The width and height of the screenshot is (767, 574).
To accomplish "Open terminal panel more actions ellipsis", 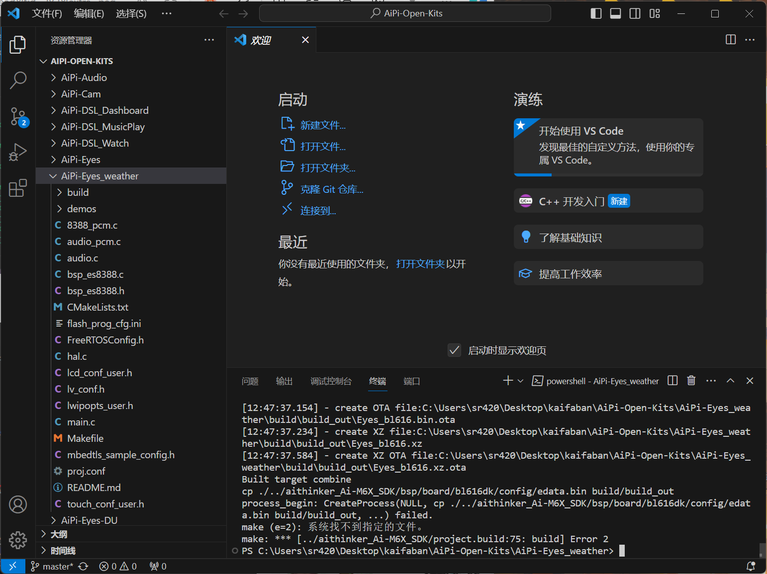I will (711, 381).
